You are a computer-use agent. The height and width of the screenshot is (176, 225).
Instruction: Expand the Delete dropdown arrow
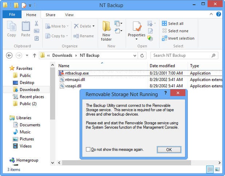point(94,26)
